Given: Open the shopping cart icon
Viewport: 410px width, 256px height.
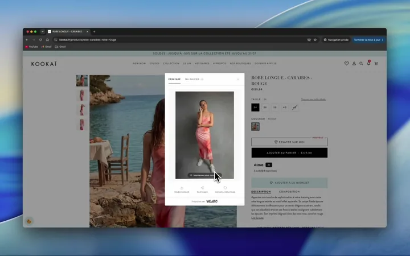Looking at the screenshot, I should pos(376,64).
